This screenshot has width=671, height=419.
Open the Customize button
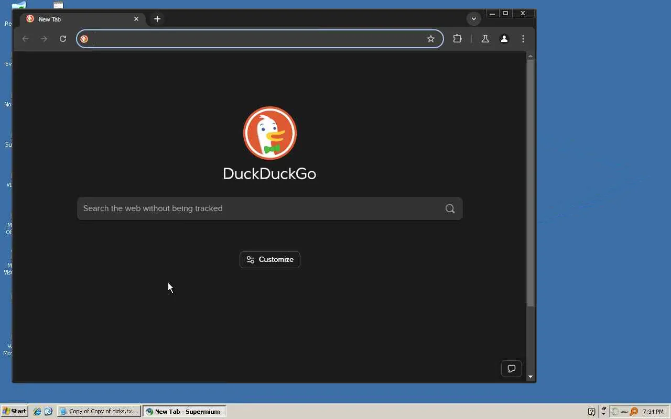270,260
